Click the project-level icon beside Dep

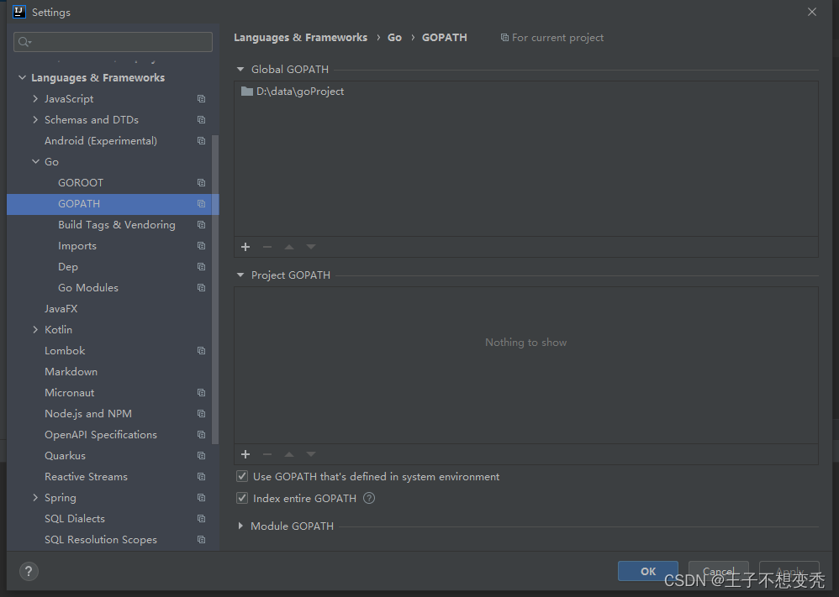(201, 267)
